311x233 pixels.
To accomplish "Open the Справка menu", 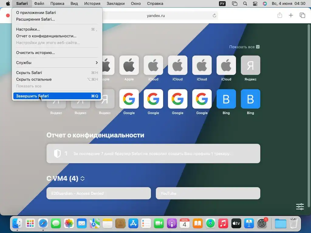I will (x=155, y=4).
